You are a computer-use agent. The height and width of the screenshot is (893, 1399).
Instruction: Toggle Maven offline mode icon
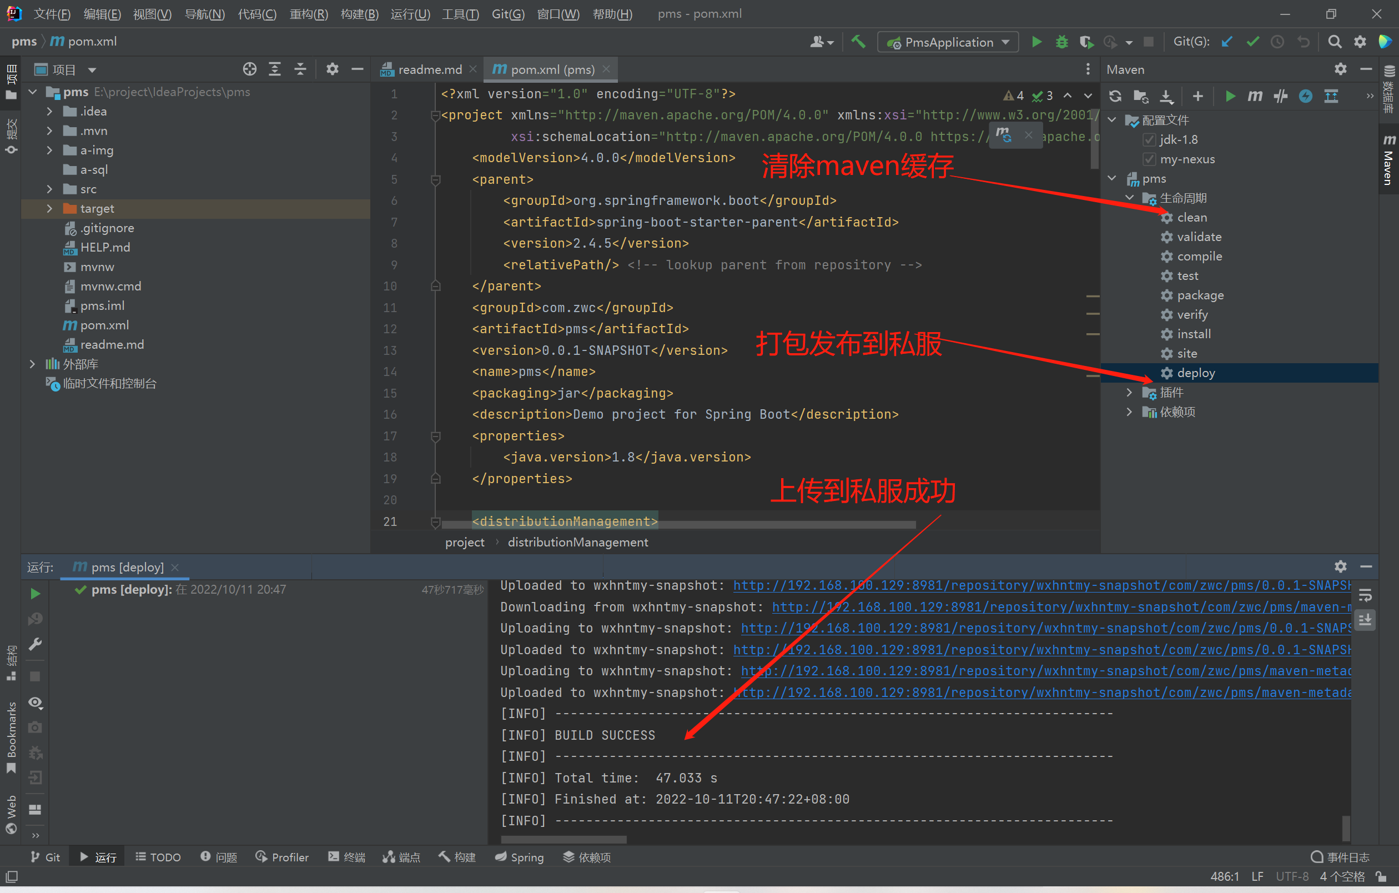coord(1306,96)
